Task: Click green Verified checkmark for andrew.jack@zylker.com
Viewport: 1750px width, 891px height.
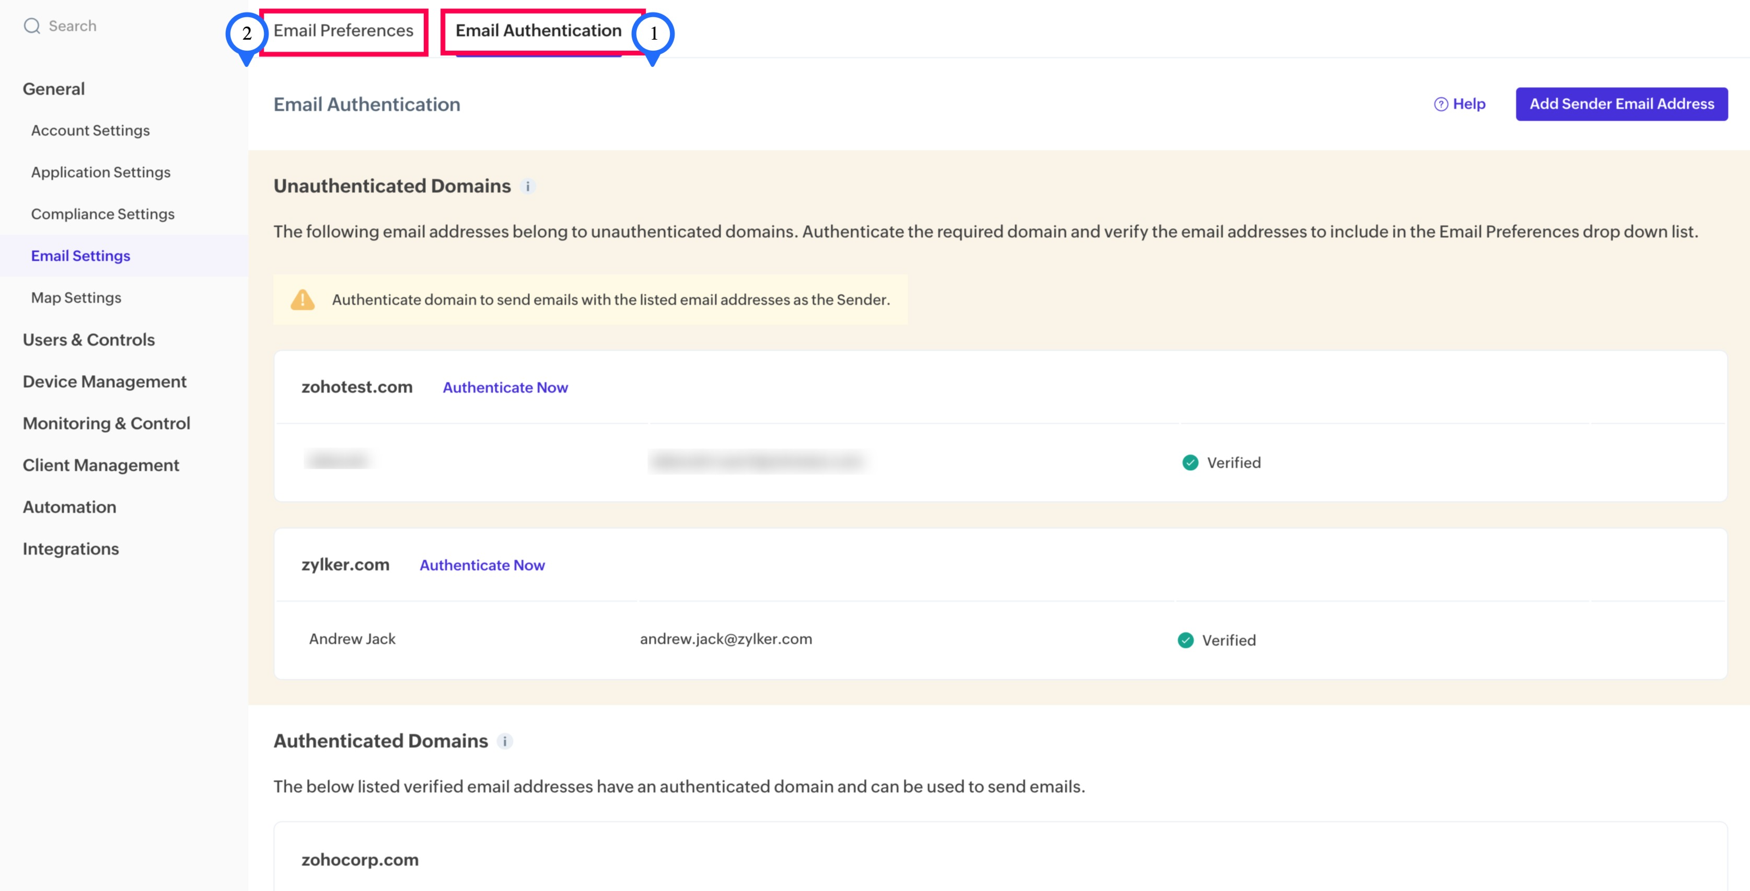Action: click(x=1186, y=640)
